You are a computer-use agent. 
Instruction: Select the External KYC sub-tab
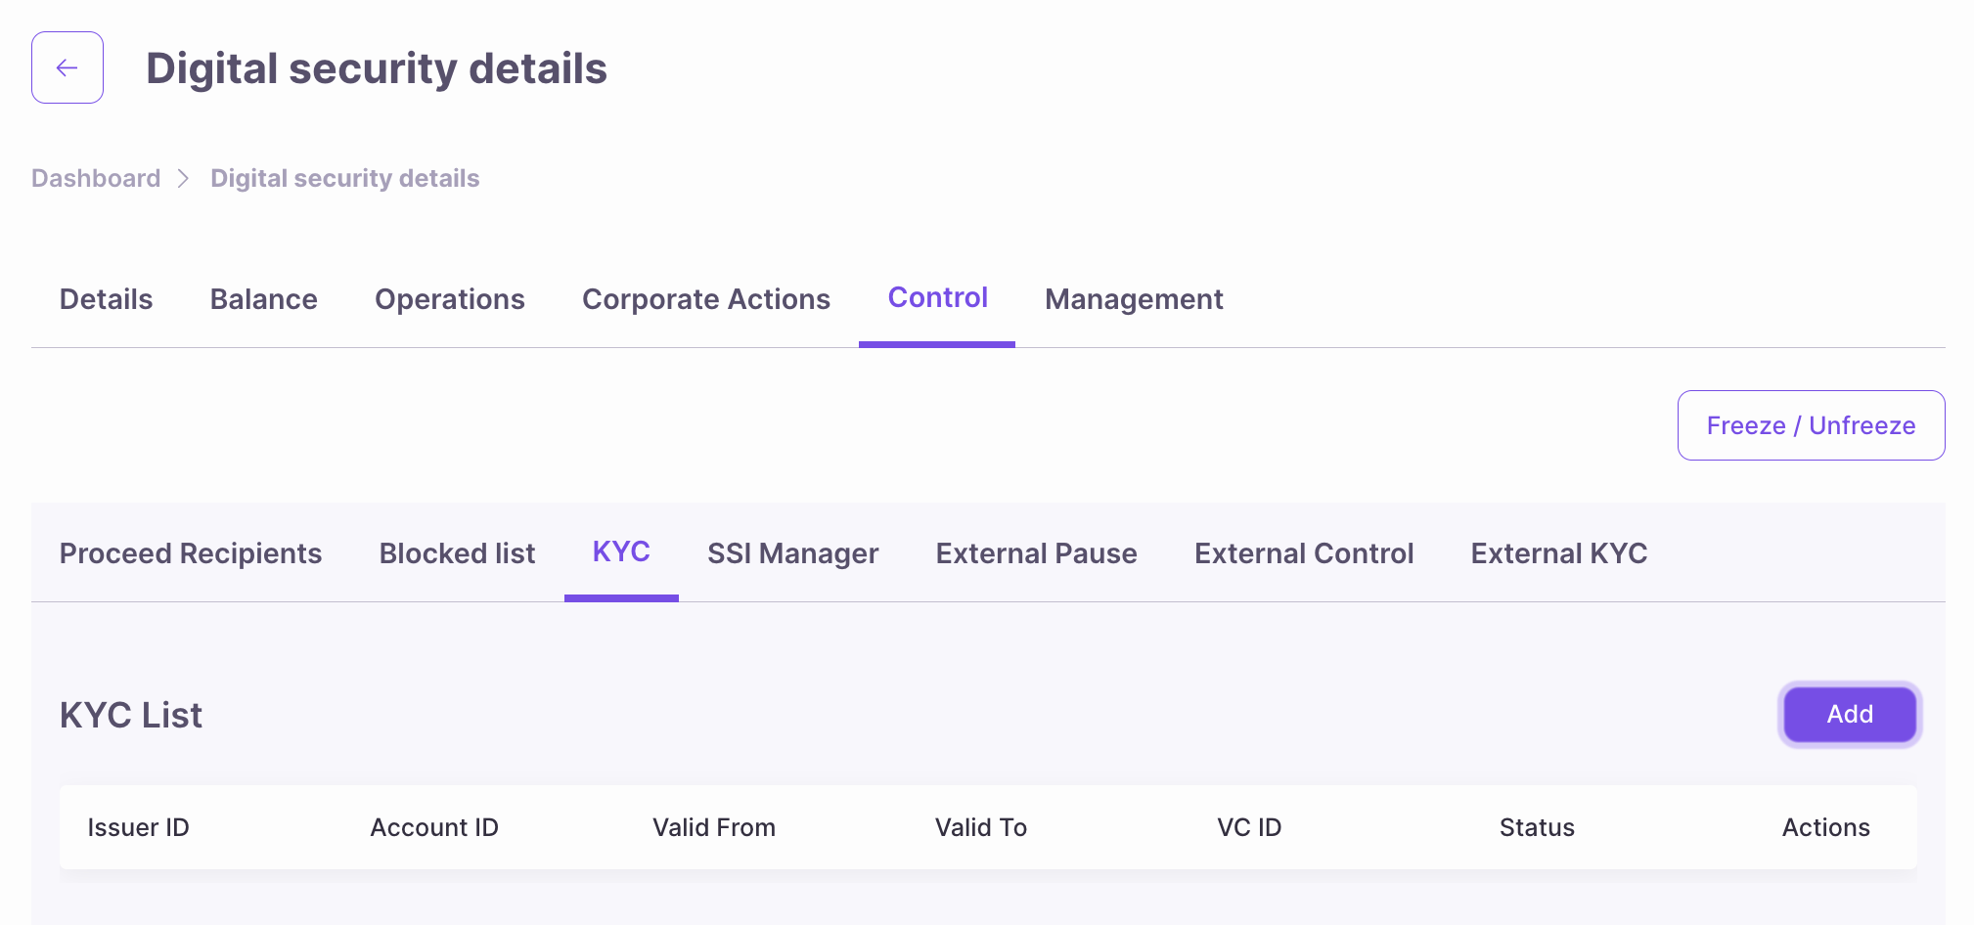pyautogui.click(x=1559, y=553)
